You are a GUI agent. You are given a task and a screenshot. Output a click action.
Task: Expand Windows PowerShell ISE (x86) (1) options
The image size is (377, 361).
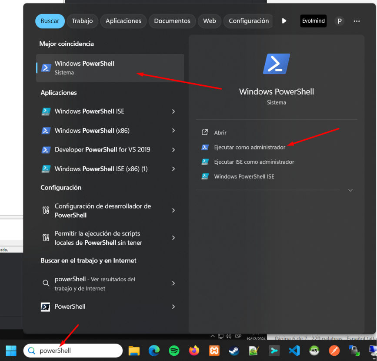coord(173,169)
